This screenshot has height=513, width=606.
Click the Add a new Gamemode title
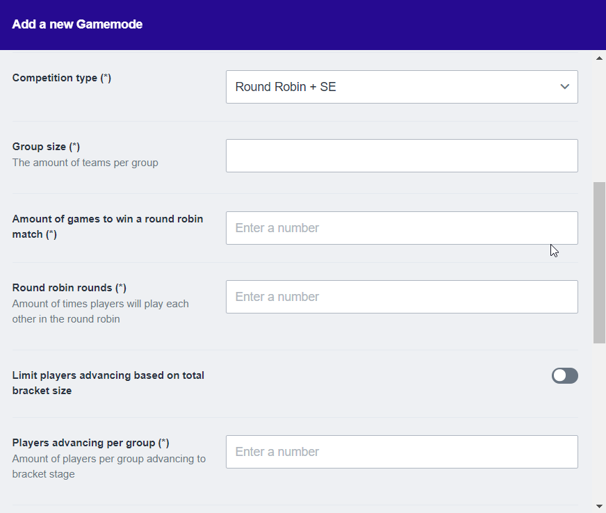tap(77, 24)
